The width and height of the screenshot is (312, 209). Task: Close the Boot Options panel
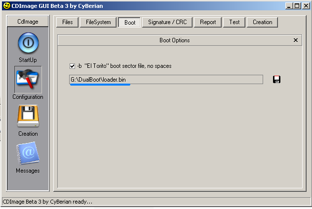click(x=296, y=40)
